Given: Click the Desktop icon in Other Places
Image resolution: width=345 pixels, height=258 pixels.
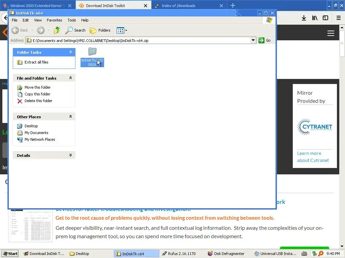Looking at the screenshot, I should [x=20, y=126].
